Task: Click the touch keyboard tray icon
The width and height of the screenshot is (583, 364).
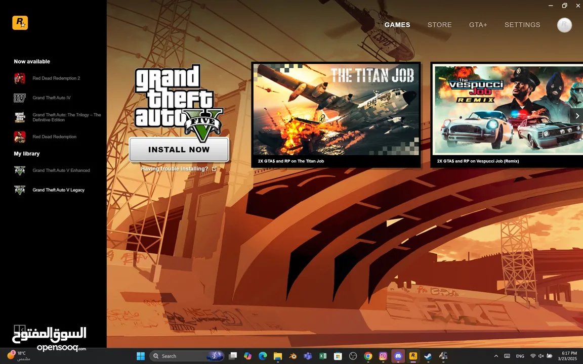Action: coord(507,356)
